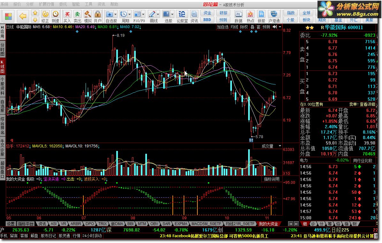Open 指标说明 indicator description
The height and width of the screenshot is (243, 382).
pyautogui.click(x=271, y=179)
